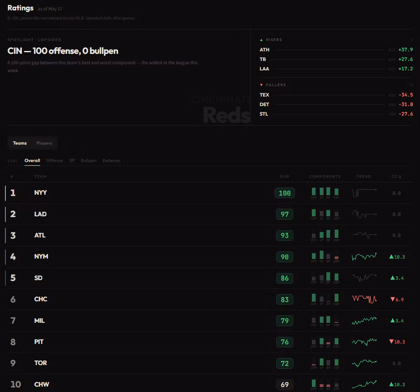Viewport: 420px width, 392px height.
Task: Open the DET faller row
Action: click(x=336, y=104)
